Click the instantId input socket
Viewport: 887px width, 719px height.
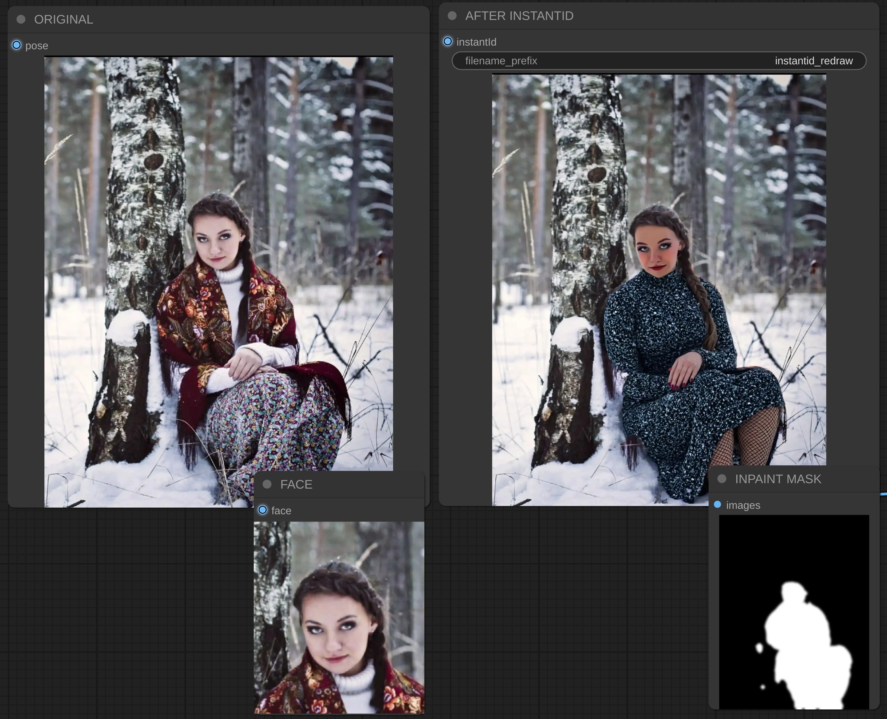pos(448,41)
